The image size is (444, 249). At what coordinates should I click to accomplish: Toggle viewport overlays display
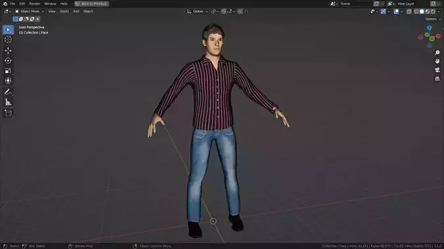(x=396, y=11)
